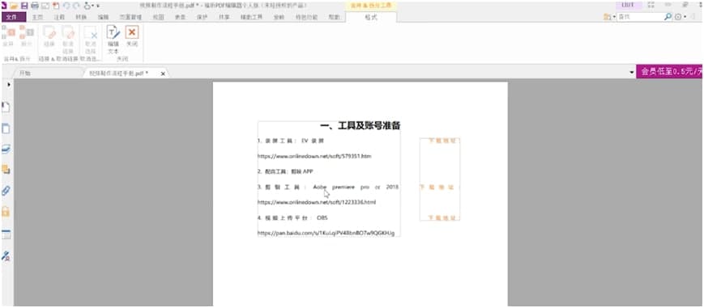Switch to the 帮助 help ribbon tab

point(334,17)
